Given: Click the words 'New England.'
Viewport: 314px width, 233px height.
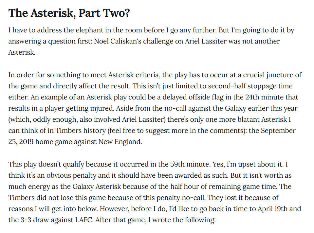Looking at the screenshot, I should (120, 142).
